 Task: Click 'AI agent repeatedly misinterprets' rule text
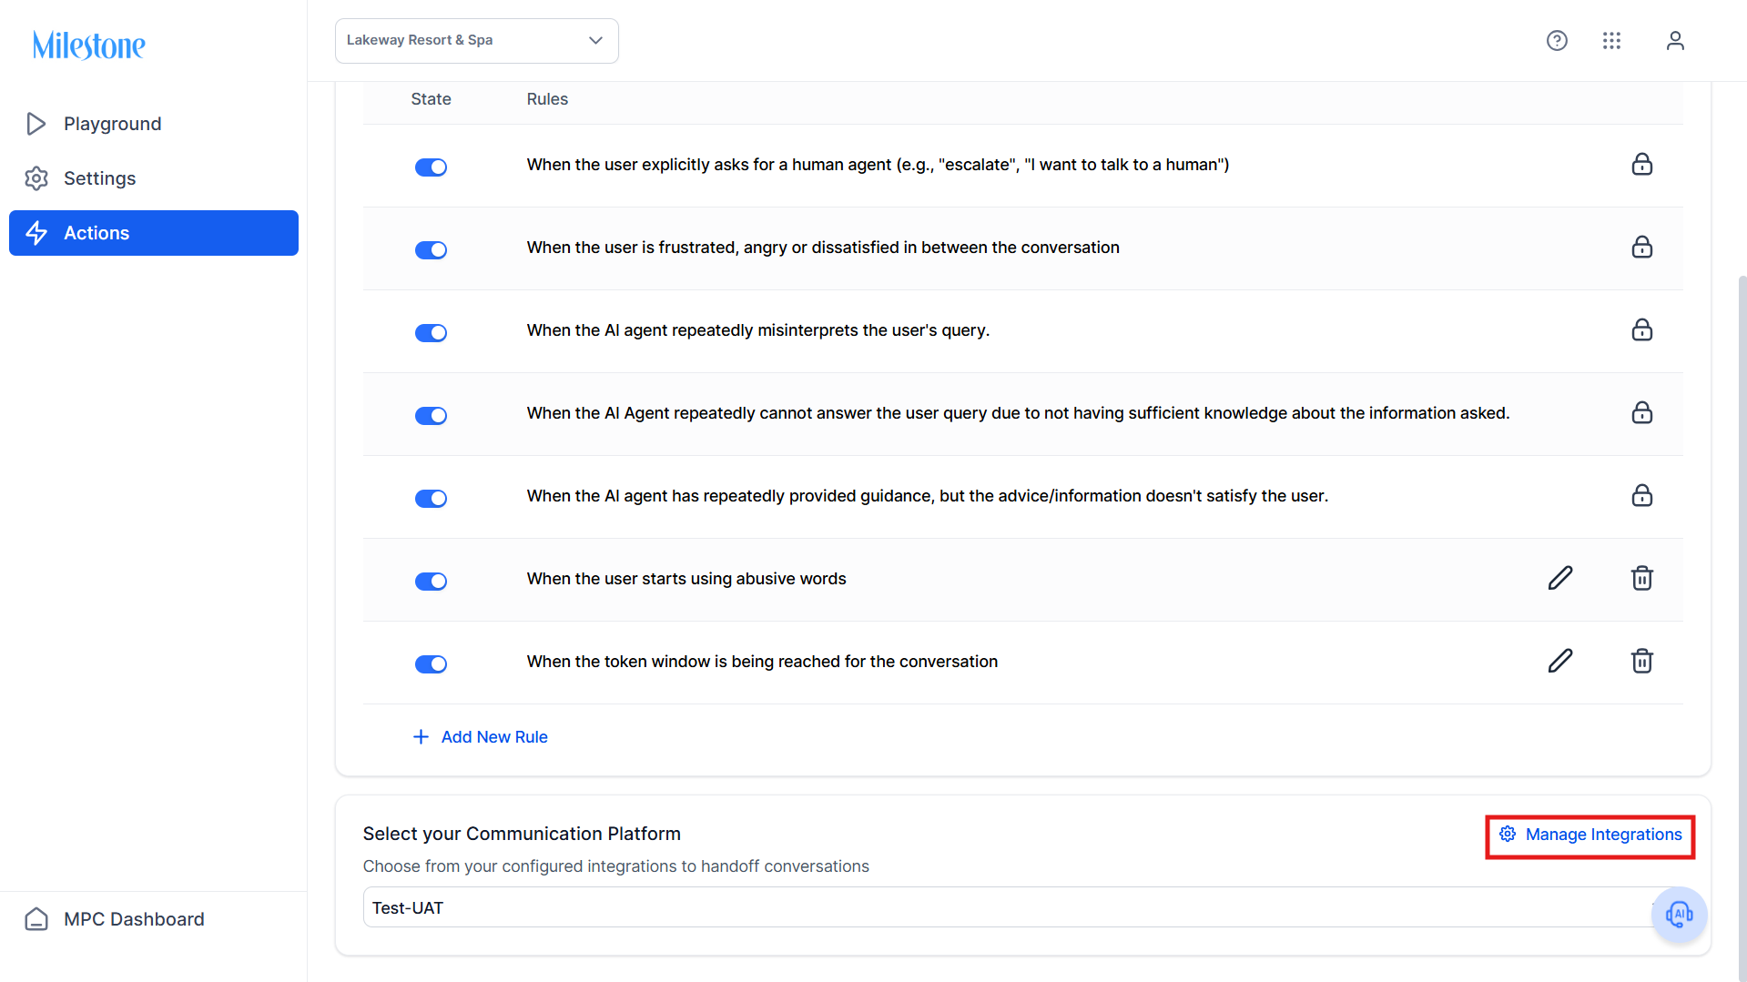pyautogui.click(x=757, y=330)
